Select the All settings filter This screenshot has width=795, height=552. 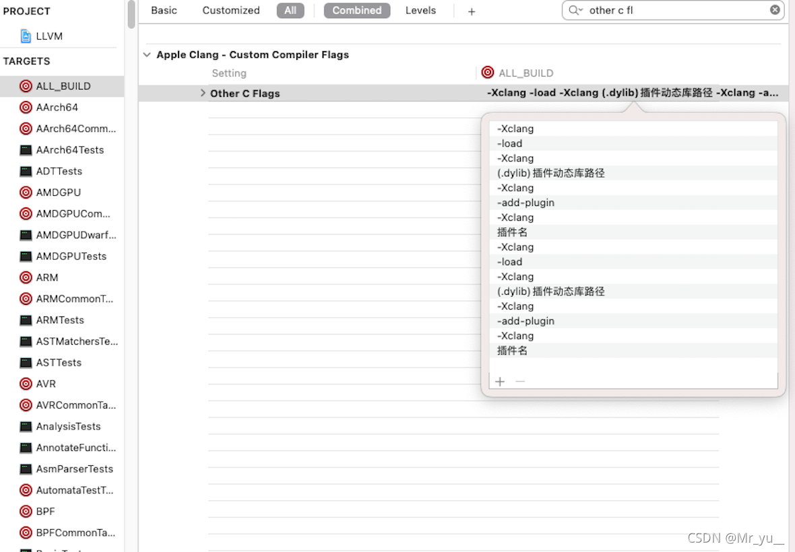[290, 11]
